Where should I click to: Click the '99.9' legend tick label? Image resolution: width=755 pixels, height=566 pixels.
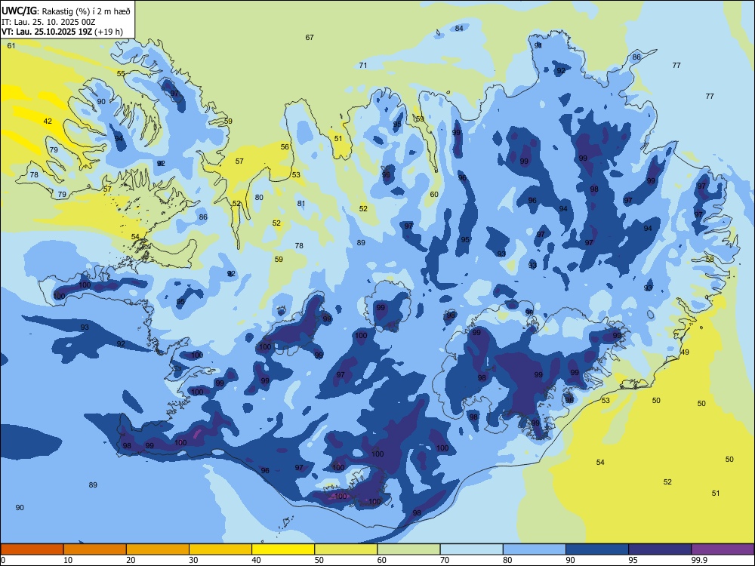pyautogui.click(x=698, y=560)
